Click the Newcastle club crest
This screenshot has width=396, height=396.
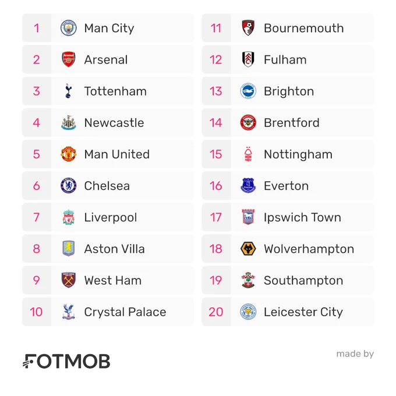click(69, 123)
